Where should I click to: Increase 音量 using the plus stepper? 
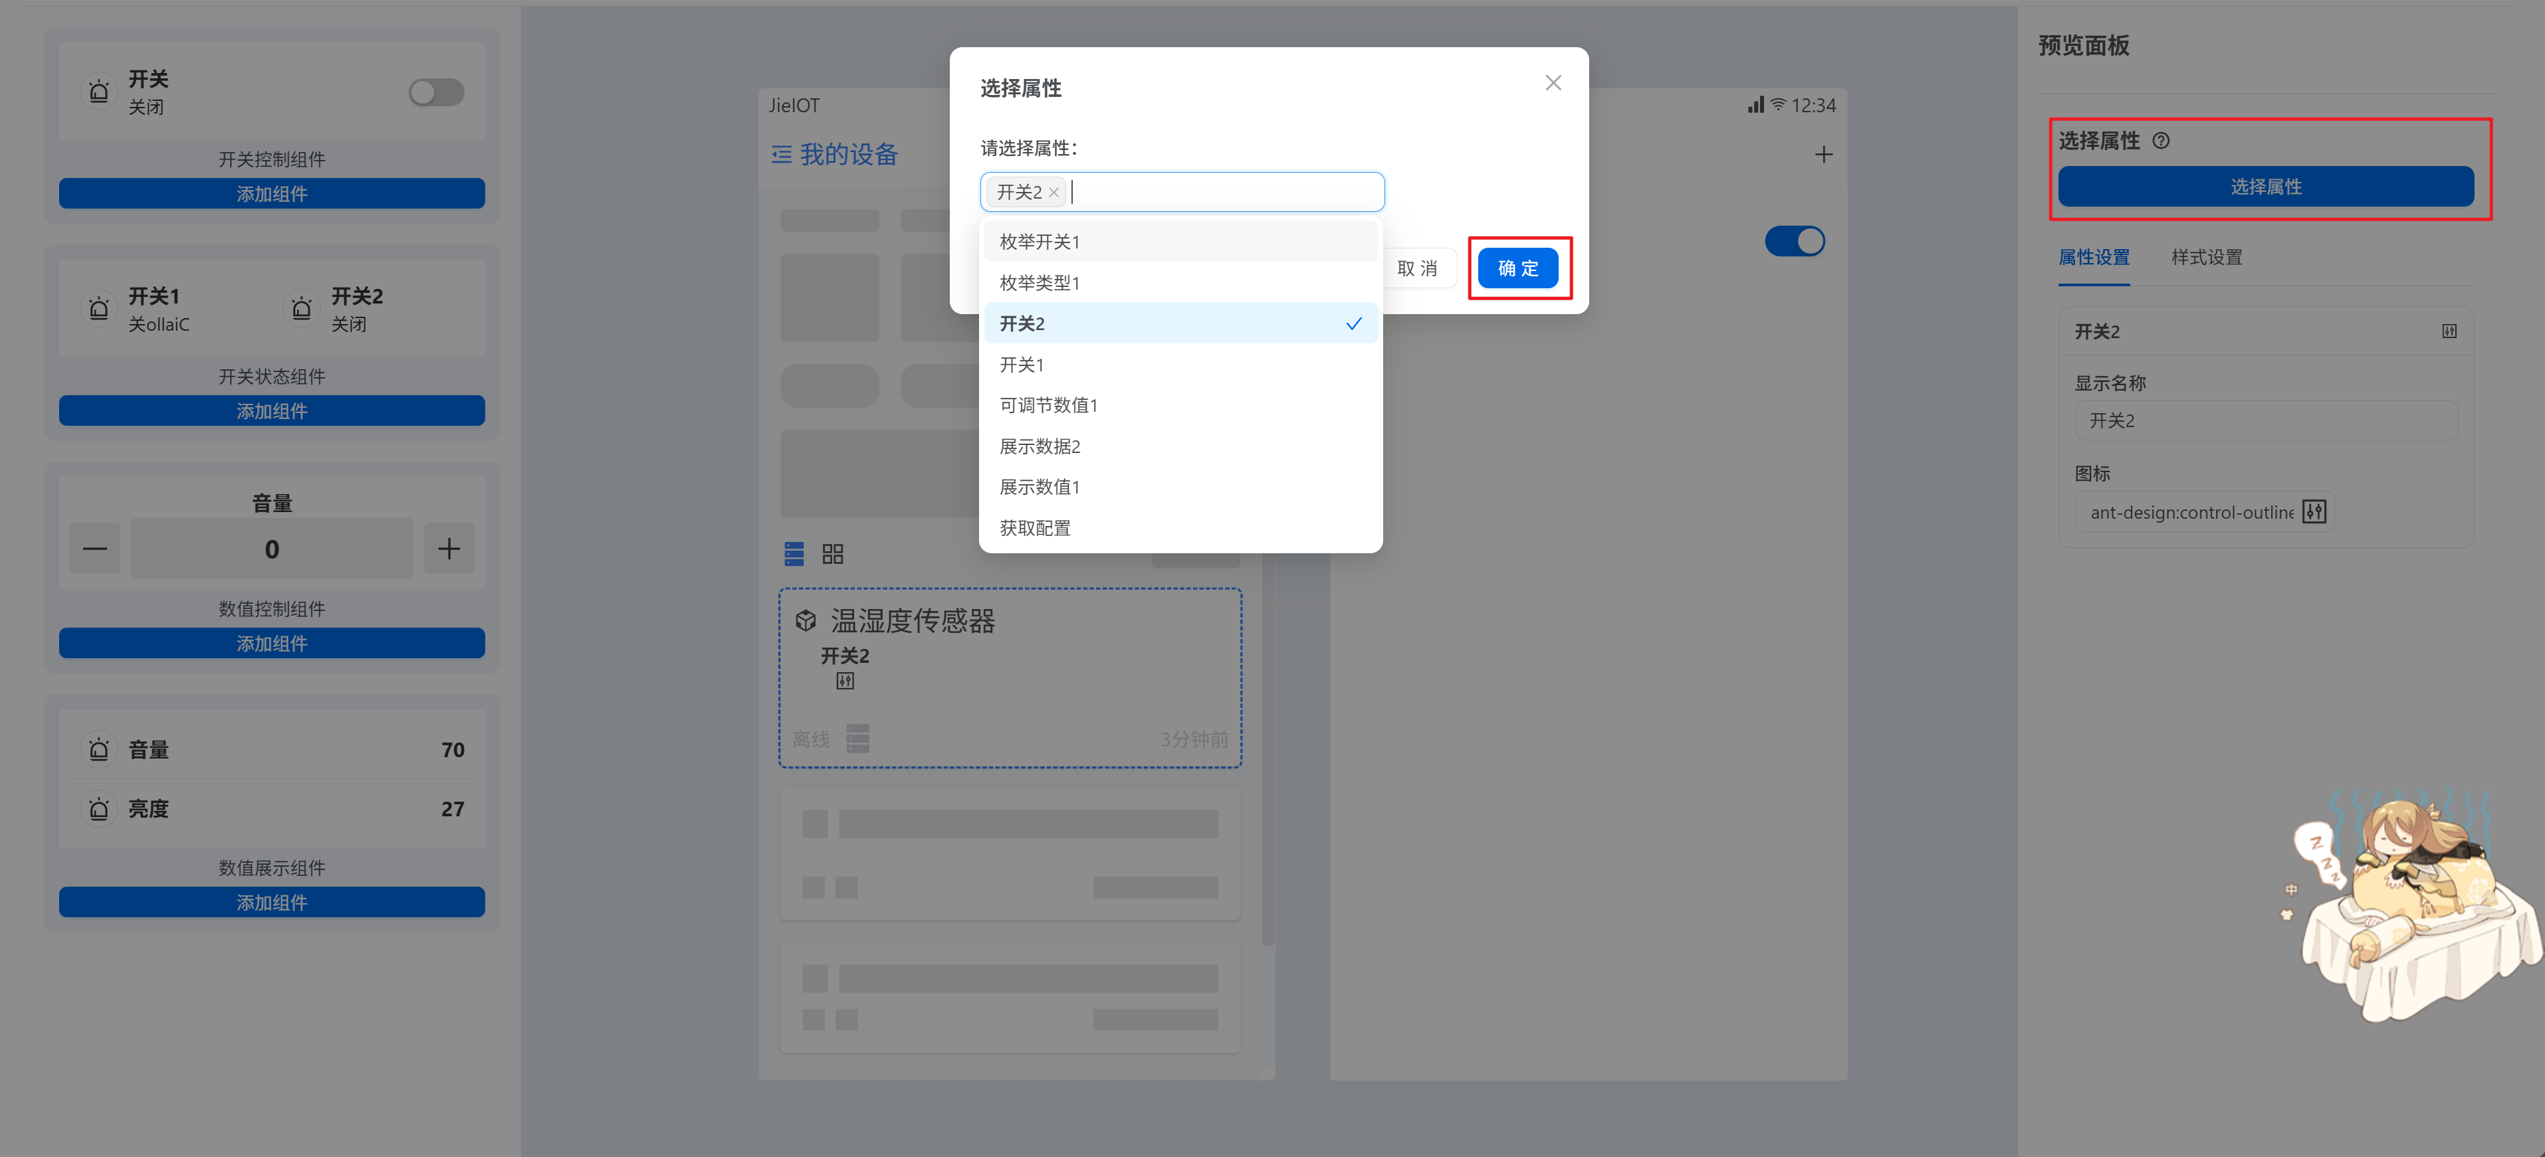coord(449,549)
